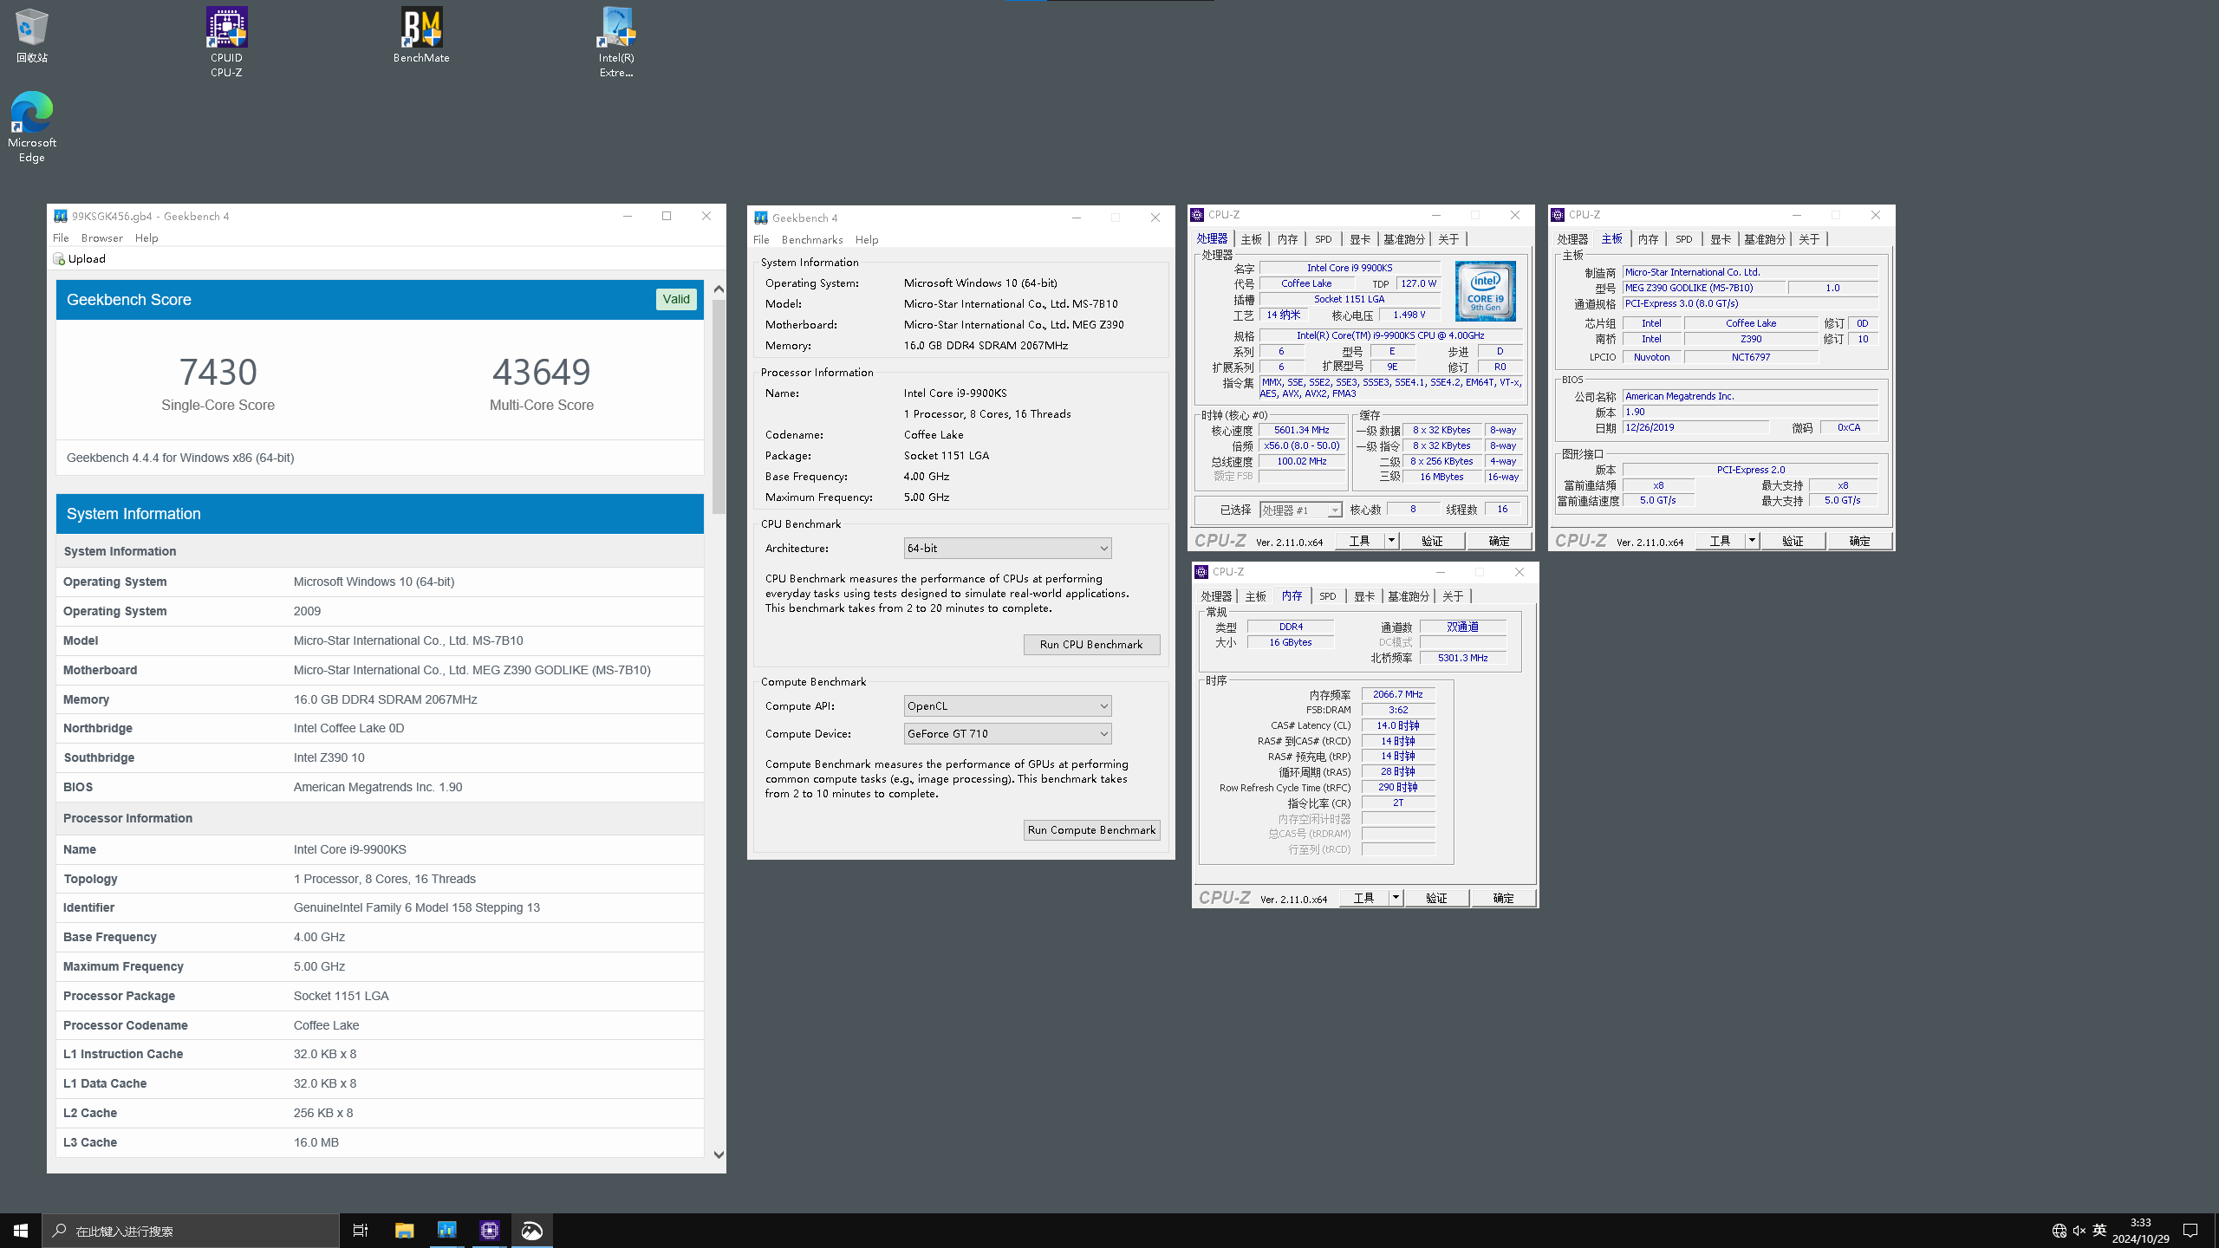Viewport: 2219px width, 1248px height.
Task: Switch to 内存 tab in CPU-Z processor window
Action: tap(1287, 239)
